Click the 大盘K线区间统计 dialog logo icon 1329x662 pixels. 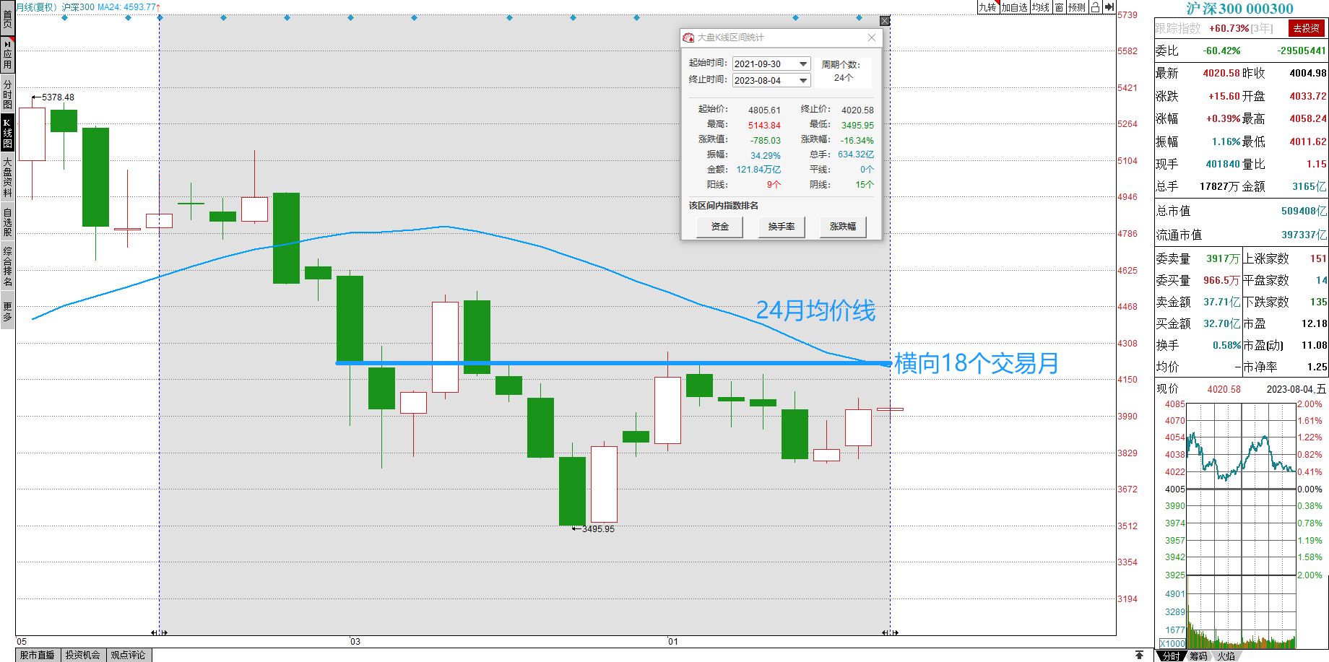click(688, 38)
